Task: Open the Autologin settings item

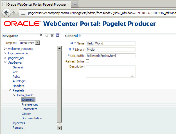Action: tap(19, 81)
